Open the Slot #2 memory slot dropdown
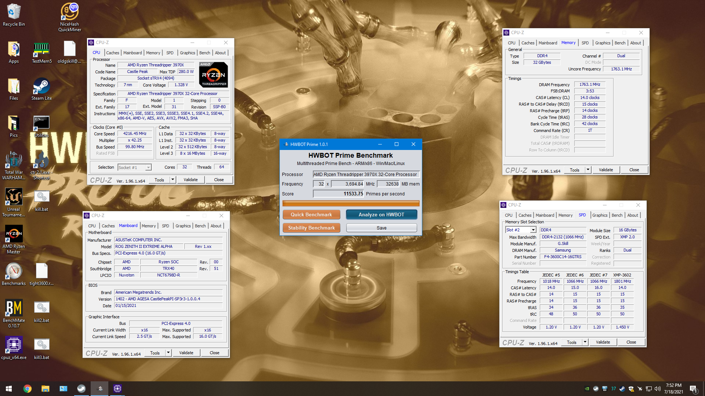Viewport: 705px width, 396px height. (521, 230)
